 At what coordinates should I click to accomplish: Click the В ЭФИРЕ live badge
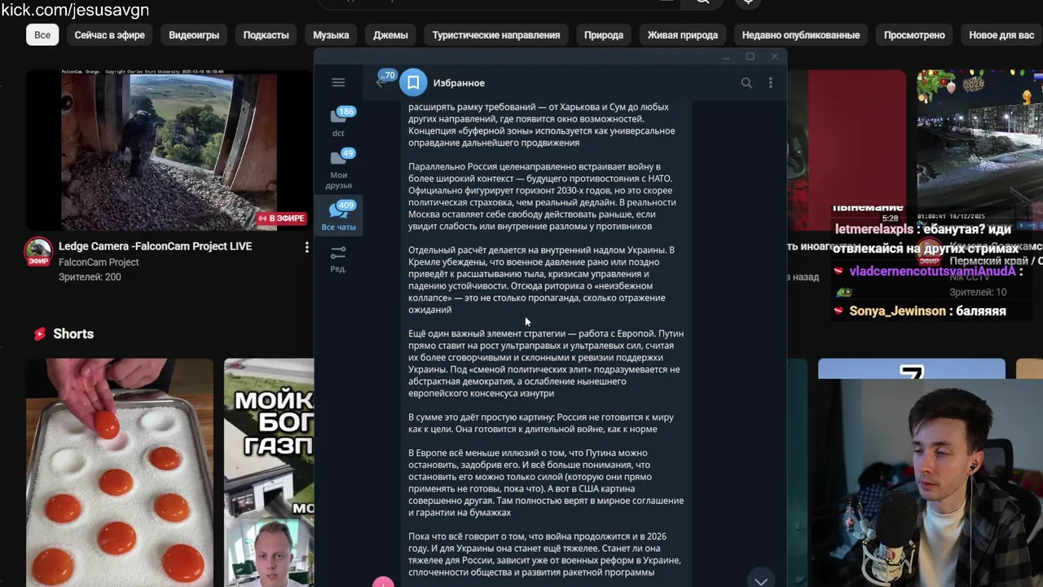[281, 218]
